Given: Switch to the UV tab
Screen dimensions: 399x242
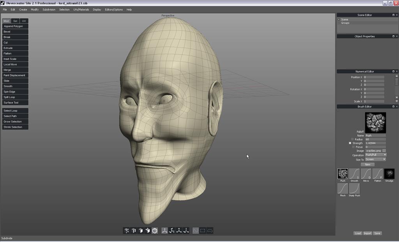Looking at the screenshot, I should 24,21.
